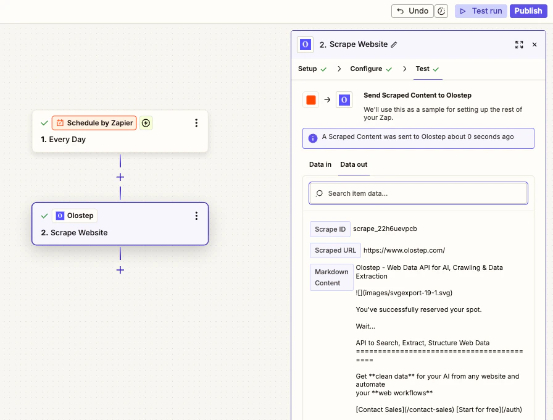Click the chevron between Setup and Configure
The height and width of the screenshot is (420, 553).
pyautogui.click(x=339, y=69)
